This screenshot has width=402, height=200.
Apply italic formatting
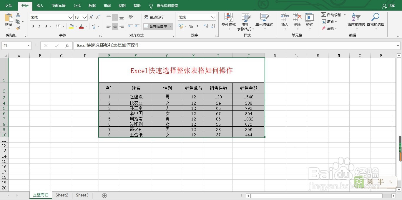(39, 26)
